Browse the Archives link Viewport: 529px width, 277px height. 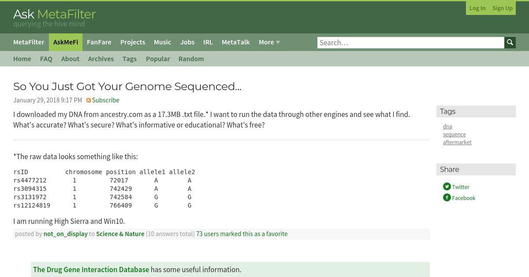point(101,59)
